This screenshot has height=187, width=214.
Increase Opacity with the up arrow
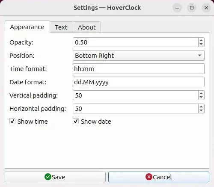click(201, 40)
